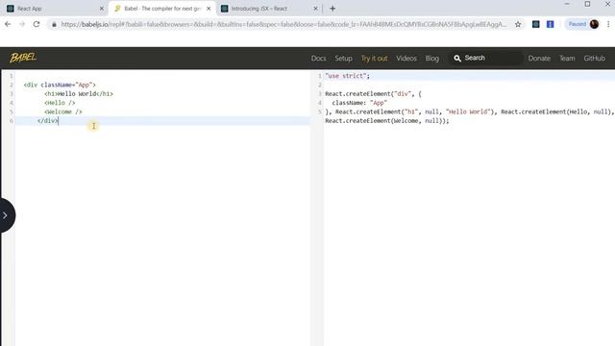This screenshot has width=615, height=346.
Task: Open the Videos page
Action: point(406,58)
